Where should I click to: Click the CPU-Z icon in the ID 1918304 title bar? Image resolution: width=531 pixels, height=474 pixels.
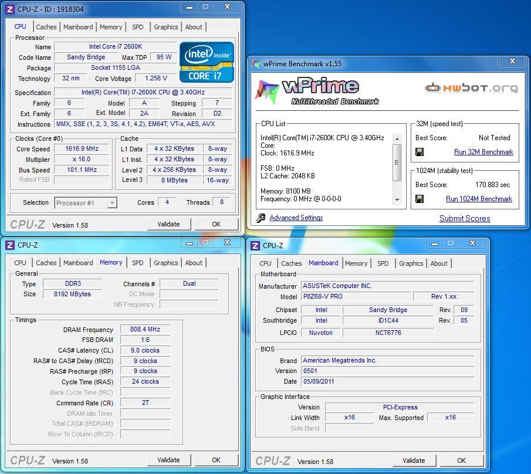coord(10,9)
